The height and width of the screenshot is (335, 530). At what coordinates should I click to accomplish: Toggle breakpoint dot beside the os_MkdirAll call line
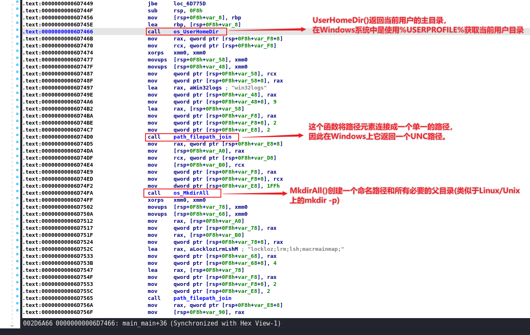tap(17, 193)
